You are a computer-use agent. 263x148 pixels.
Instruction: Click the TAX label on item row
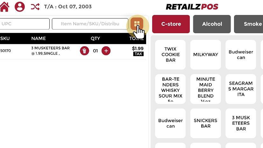[x=138, y=54]
